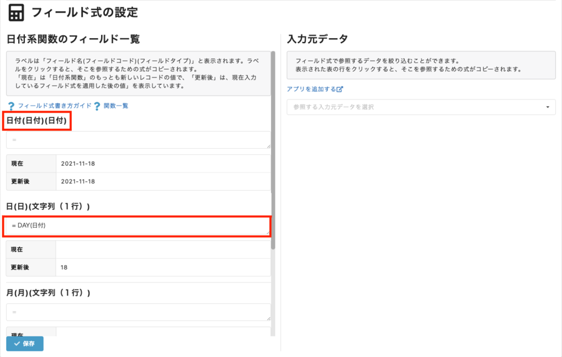Click the formula field containing = DAY(日付)
This screenshot has width=562, height=357.
(137, 226)
